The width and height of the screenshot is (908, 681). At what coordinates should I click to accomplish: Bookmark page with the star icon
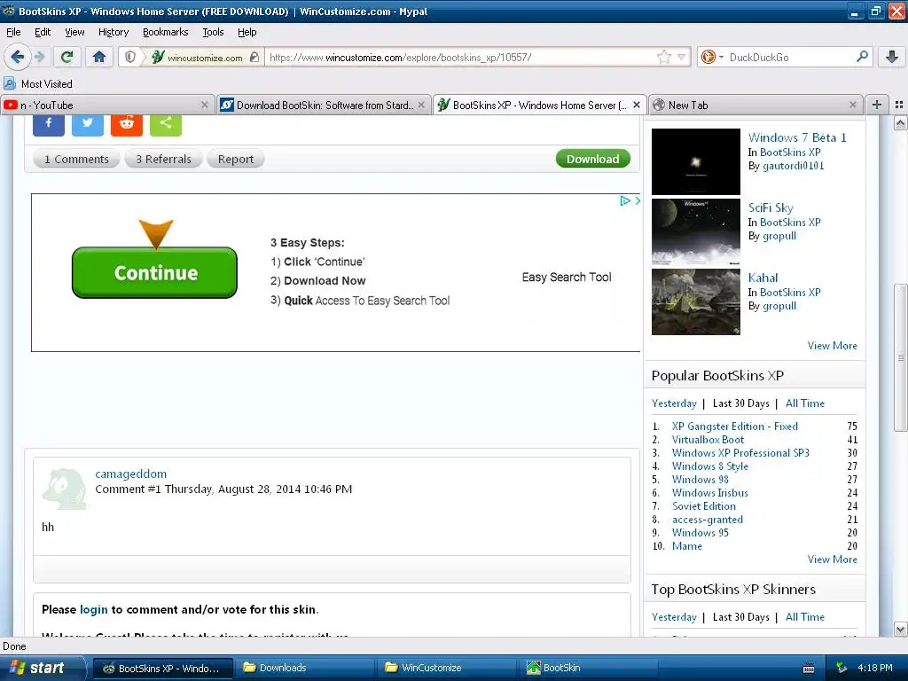pyautogui.click(x=663, y=57)
